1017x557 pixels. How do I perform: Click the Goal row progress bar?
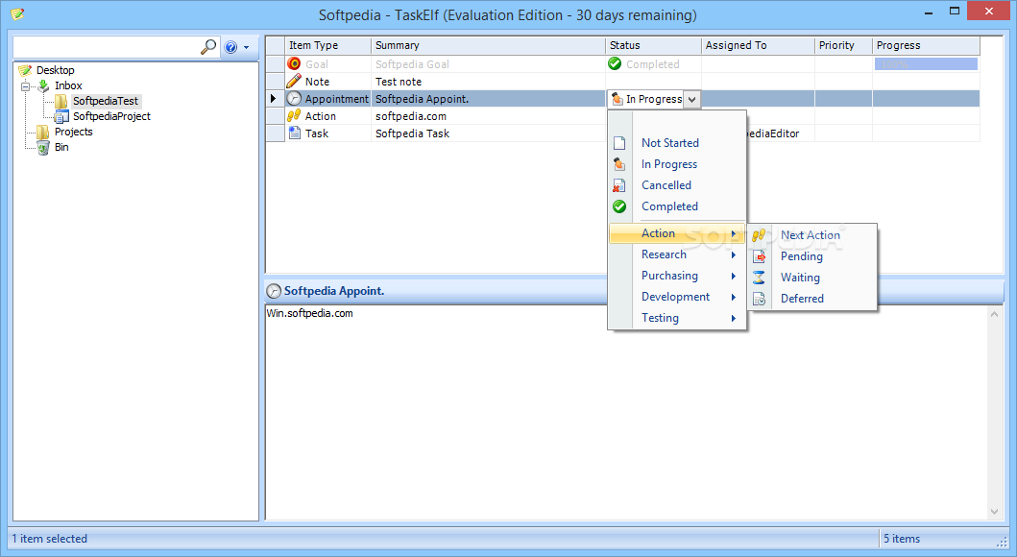pyautogui.click(x=926, y=64)
